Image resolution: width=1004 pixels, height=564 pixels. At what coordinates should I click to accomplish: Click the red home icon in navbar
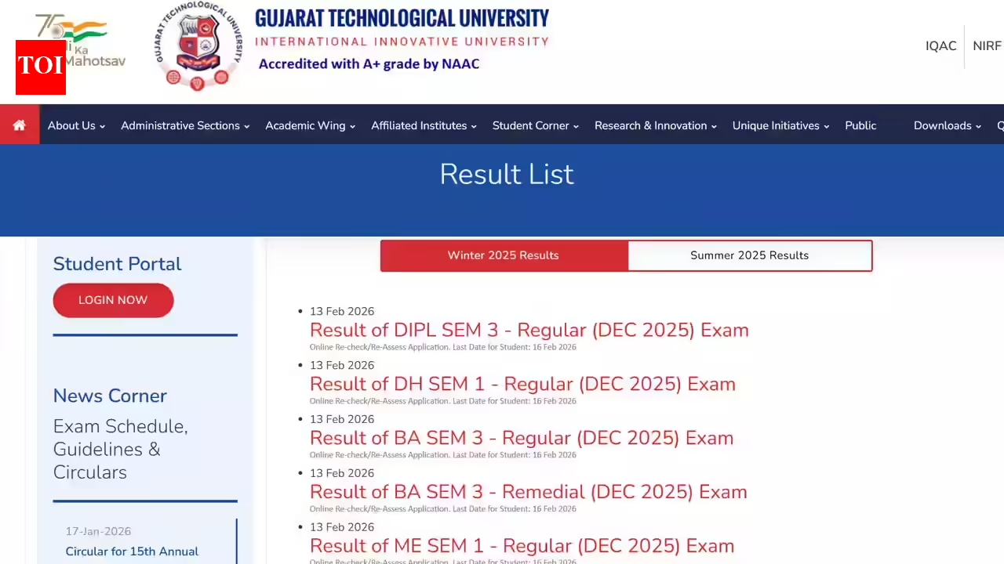point(19,125)
